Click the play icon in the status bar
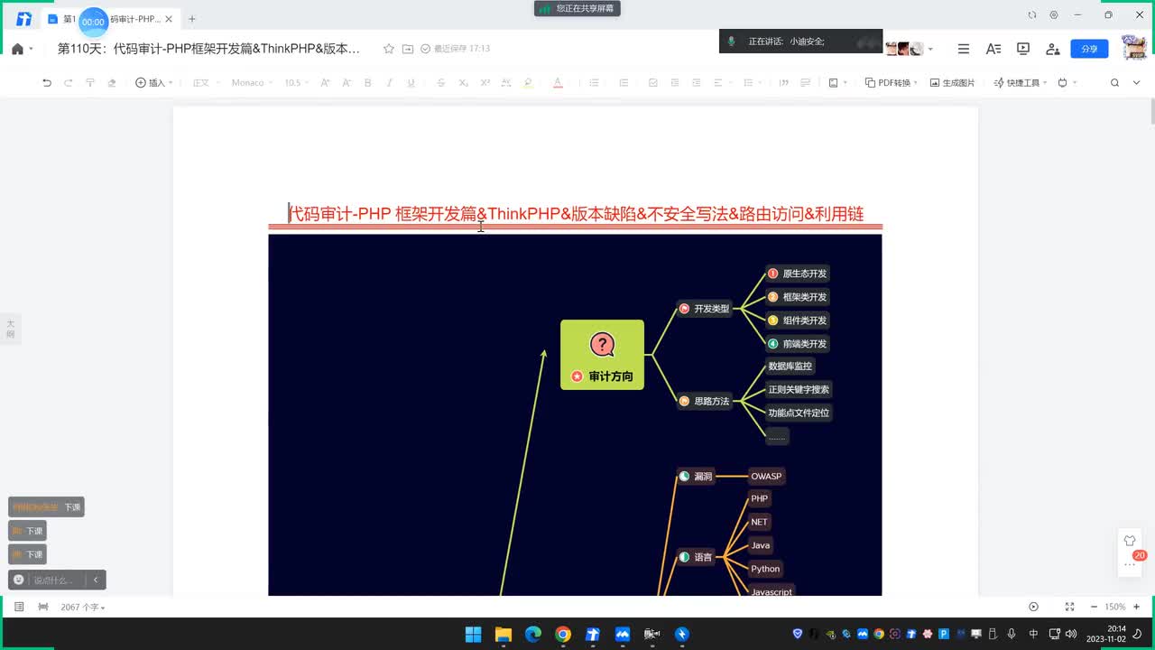Image resolution: width=1155 pixels, height=650 pixels. coord(1034,607)
